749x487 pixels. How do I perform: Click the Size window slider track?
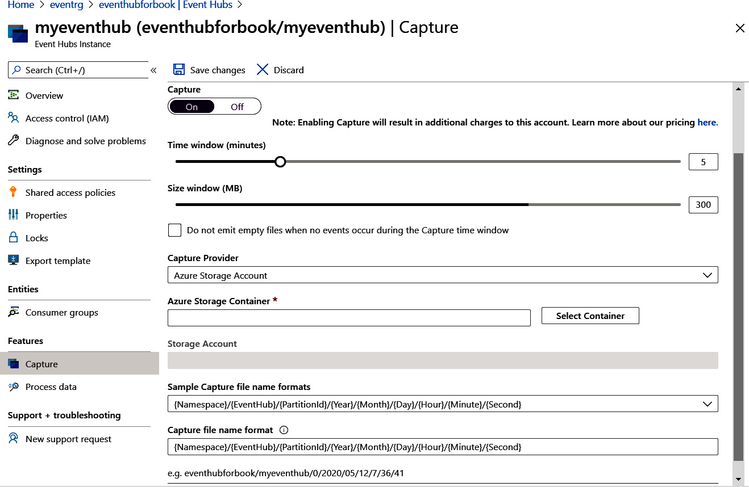click(428, 204)
